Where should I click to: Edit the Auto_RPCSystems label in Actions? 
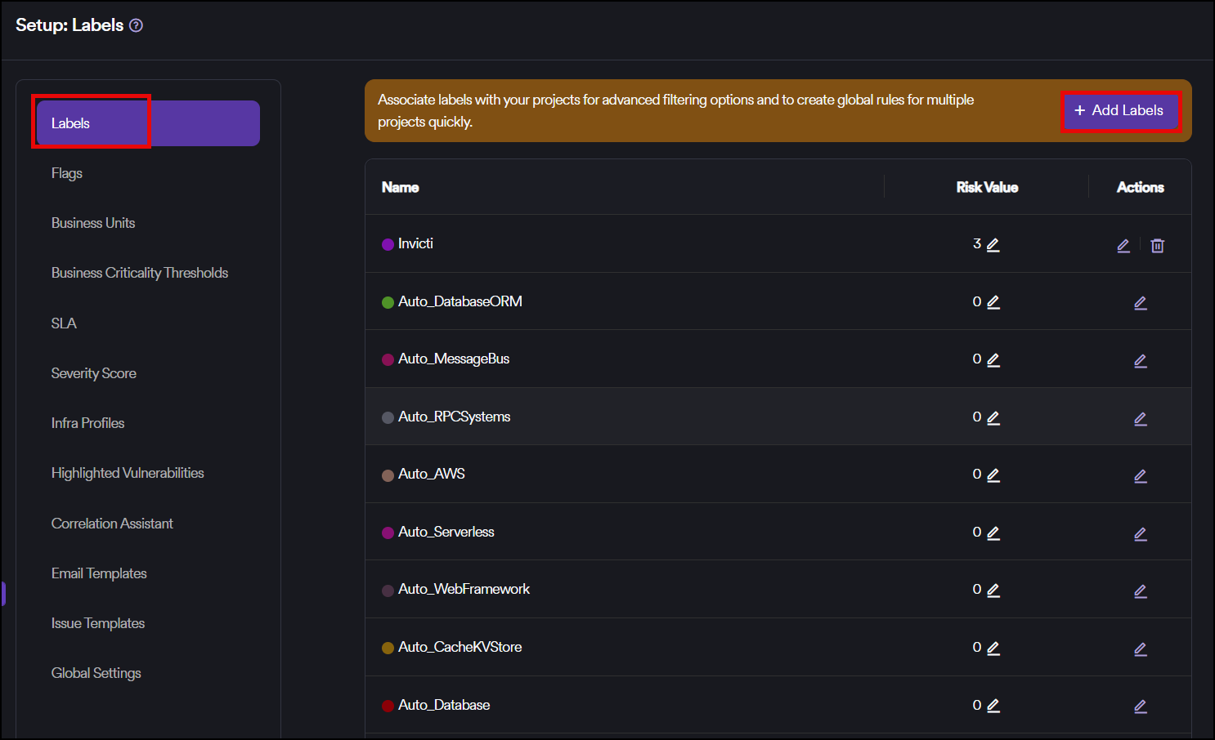1141,419
